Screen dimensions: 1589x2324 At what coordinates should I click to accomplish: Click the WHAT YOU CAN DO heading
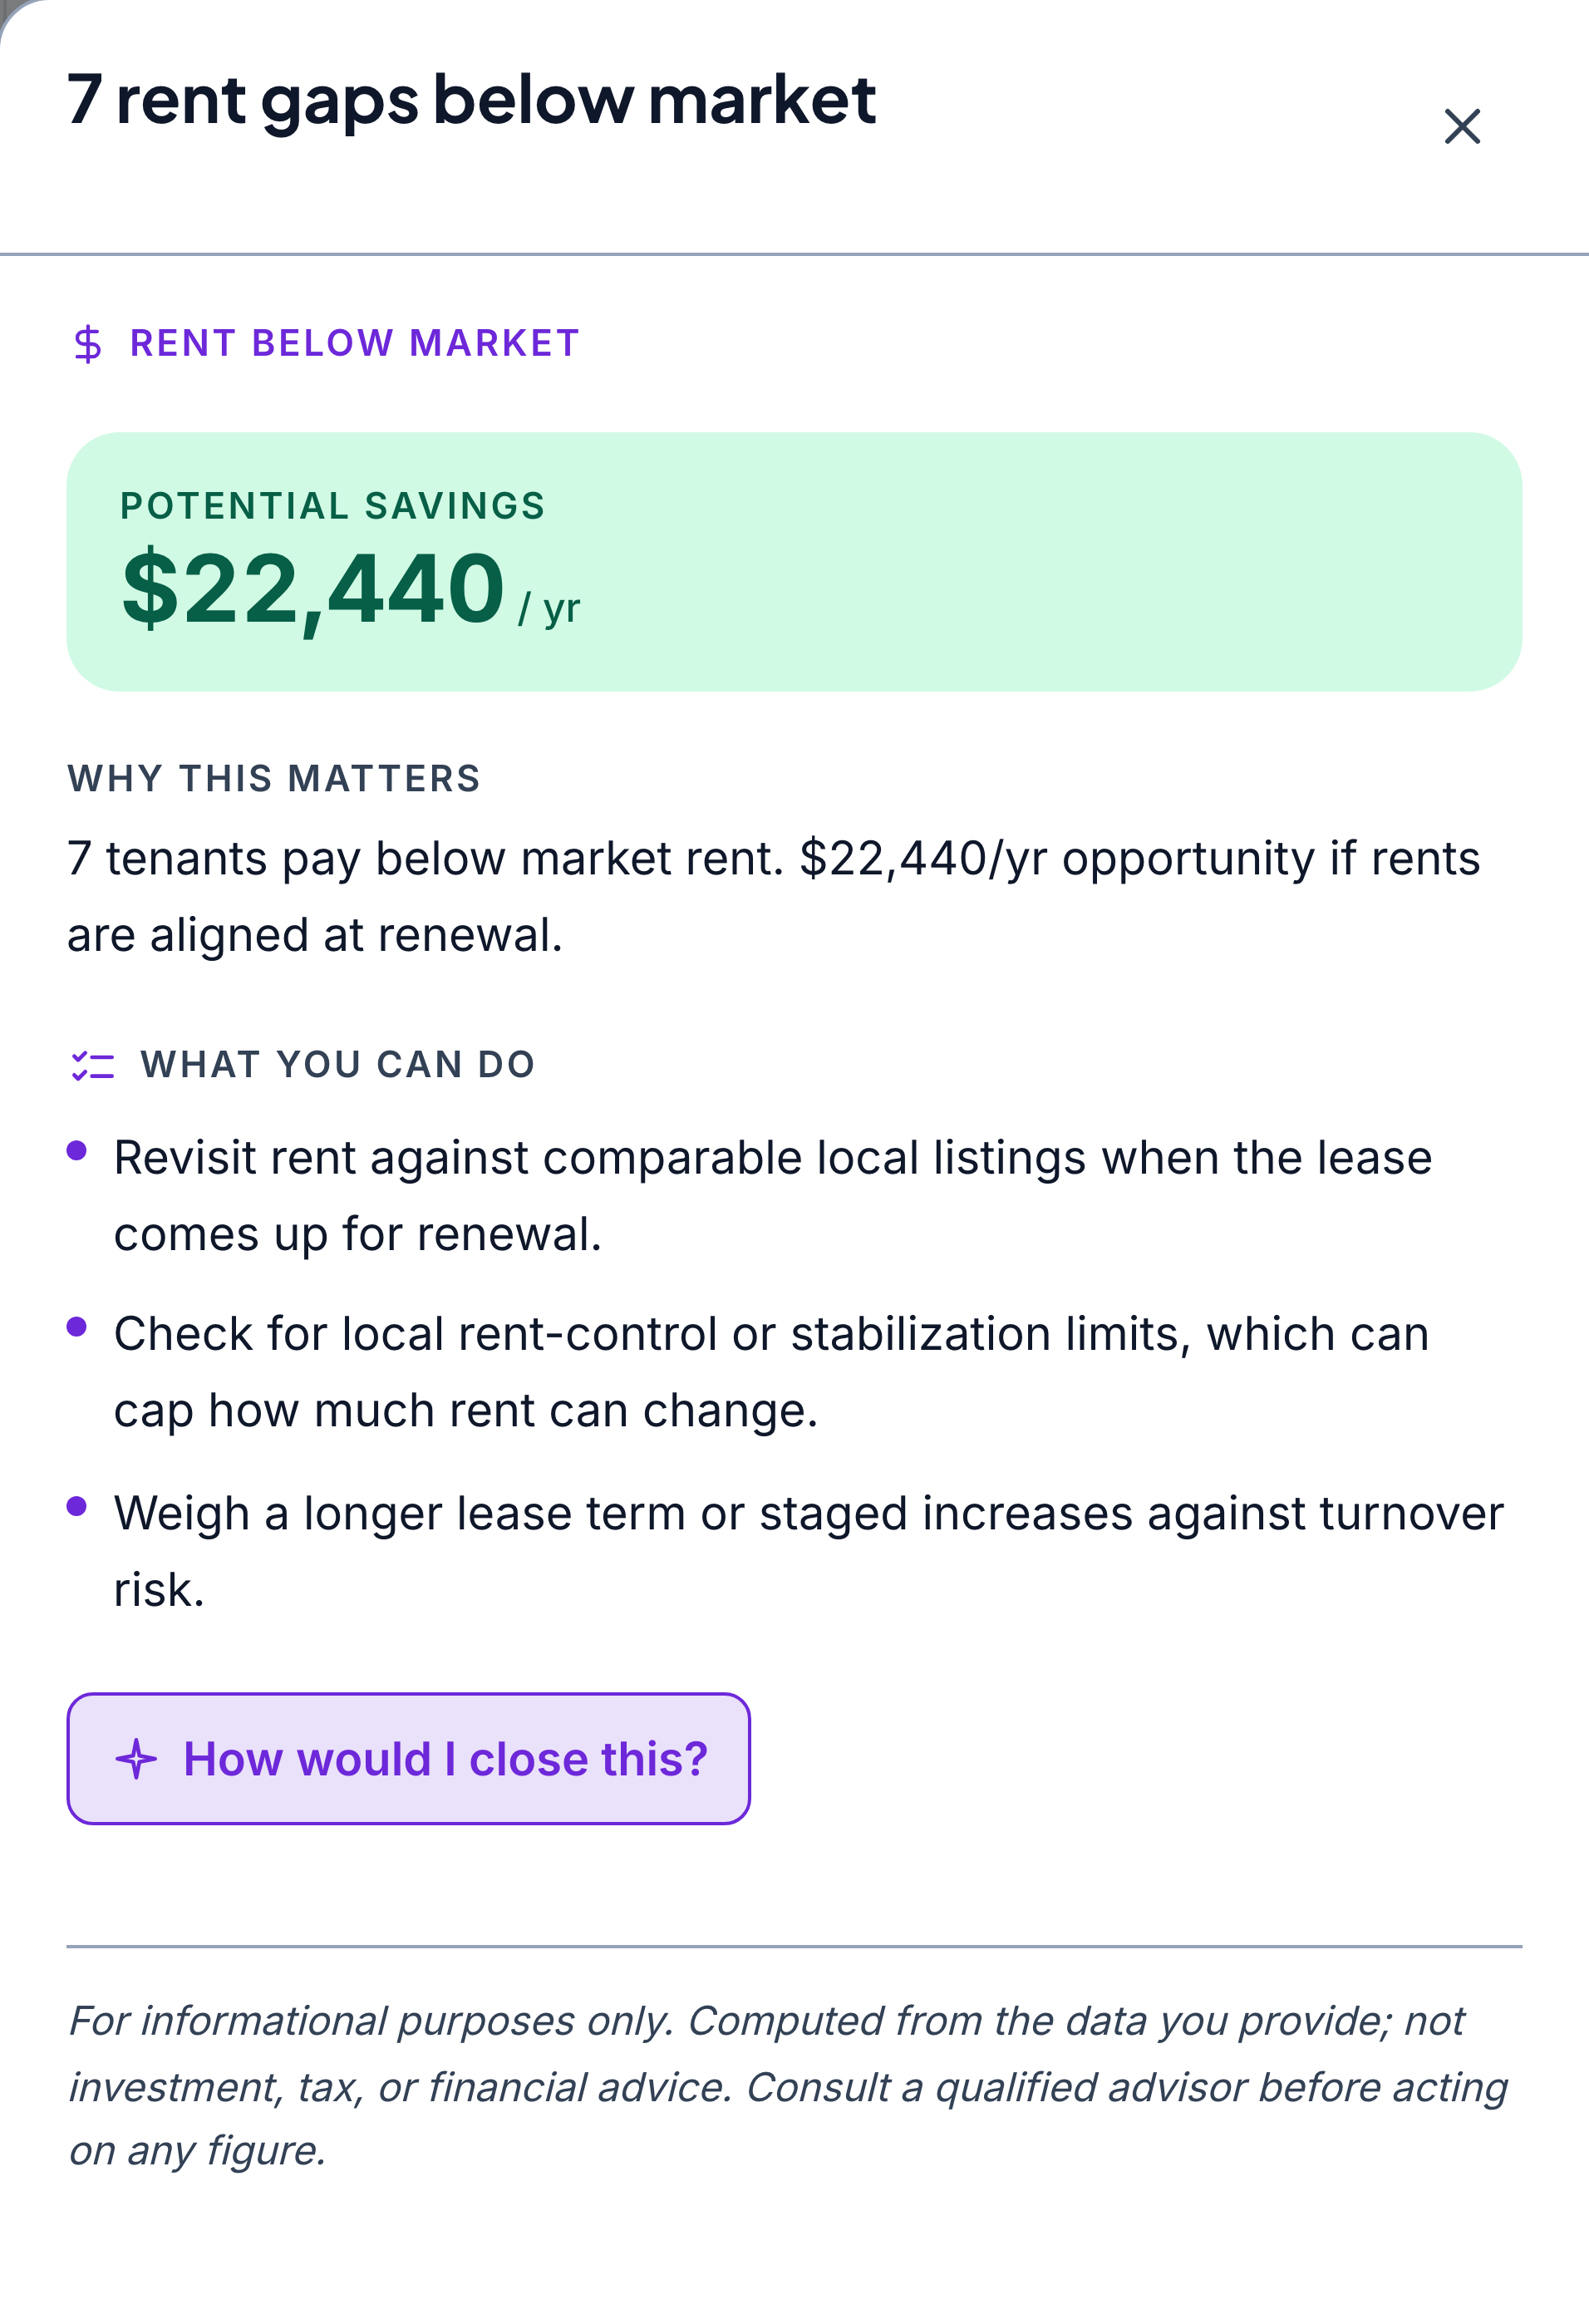coord(338,1064)
